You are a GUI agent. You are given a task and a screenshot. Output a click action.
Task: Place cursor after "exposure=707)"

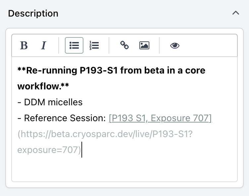tap(81, 150)
